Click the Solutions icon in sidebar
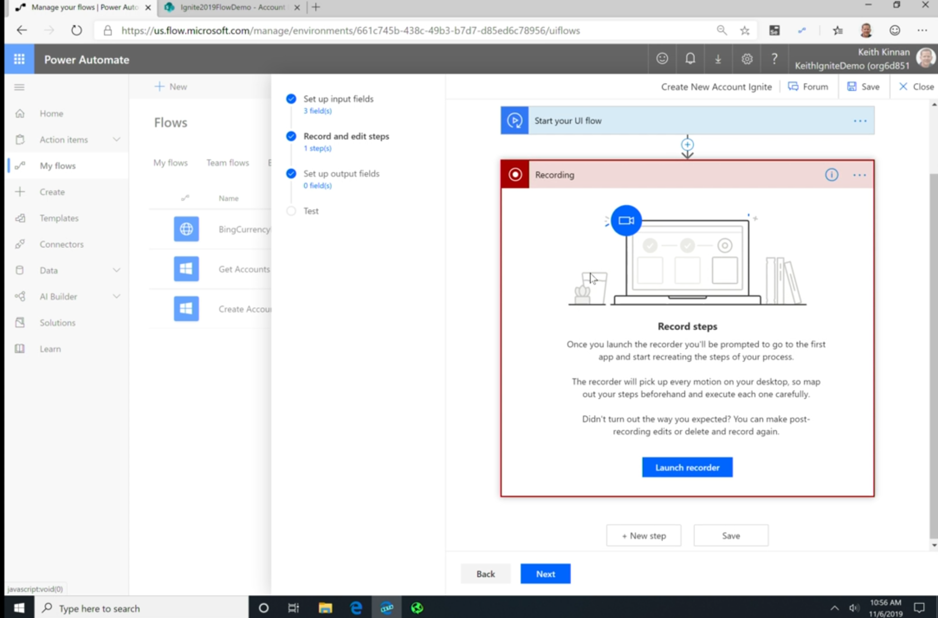Image resolution: width=938 pixels, height=618 pixels. pos(20,322)
